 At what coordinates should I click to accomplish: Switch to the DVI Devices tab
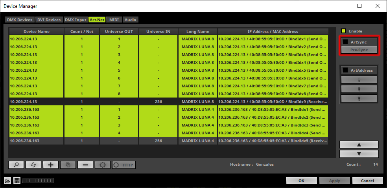coord(49,20)
